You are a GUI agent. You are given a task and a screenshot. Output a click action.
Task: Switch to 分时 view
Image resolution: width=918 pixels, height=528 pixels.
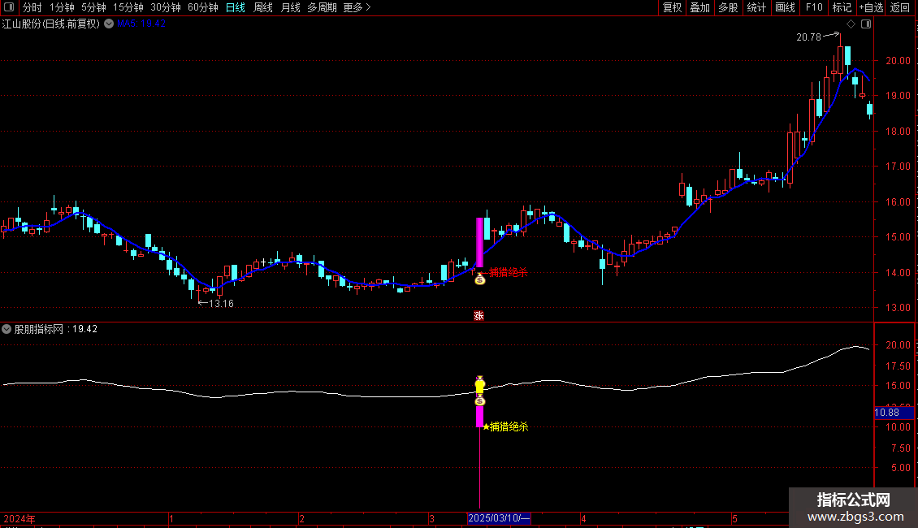coord(32,7)
